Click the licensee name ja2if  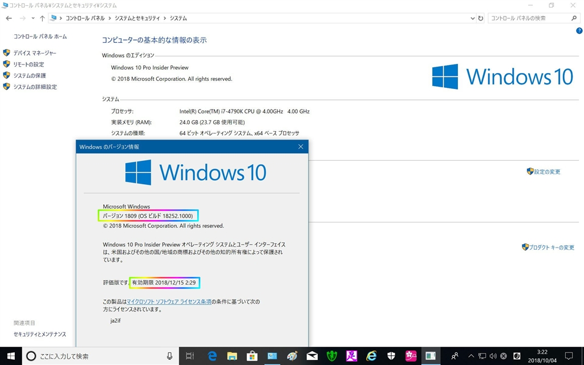coord(115,321)
